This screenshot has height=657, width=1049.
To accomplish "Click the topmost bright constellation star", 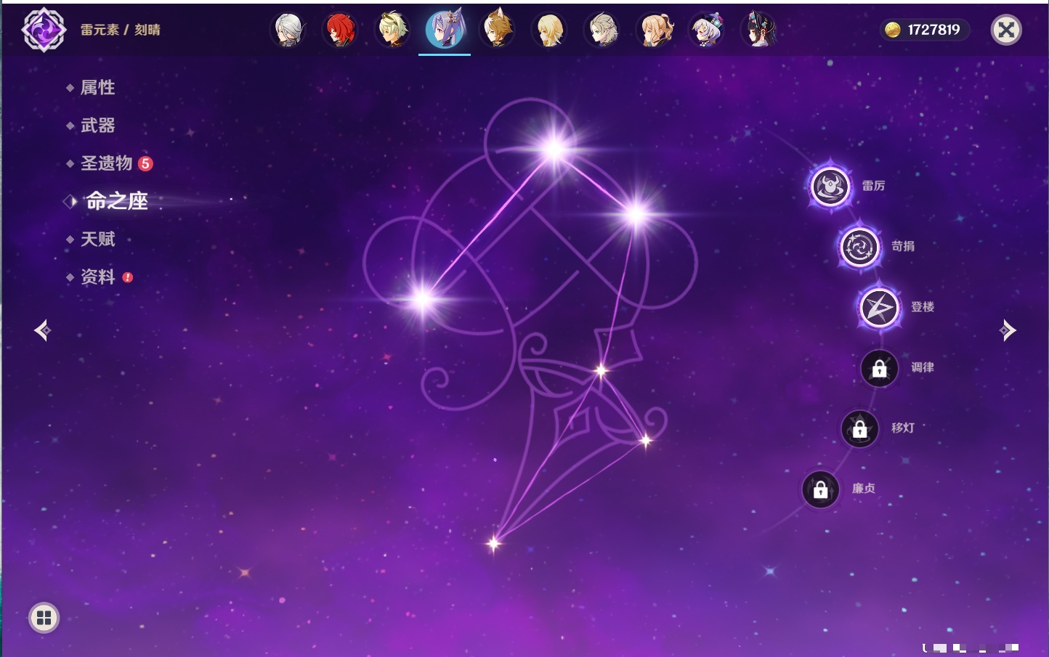I will pyautogui.click(x=554, y=149).
